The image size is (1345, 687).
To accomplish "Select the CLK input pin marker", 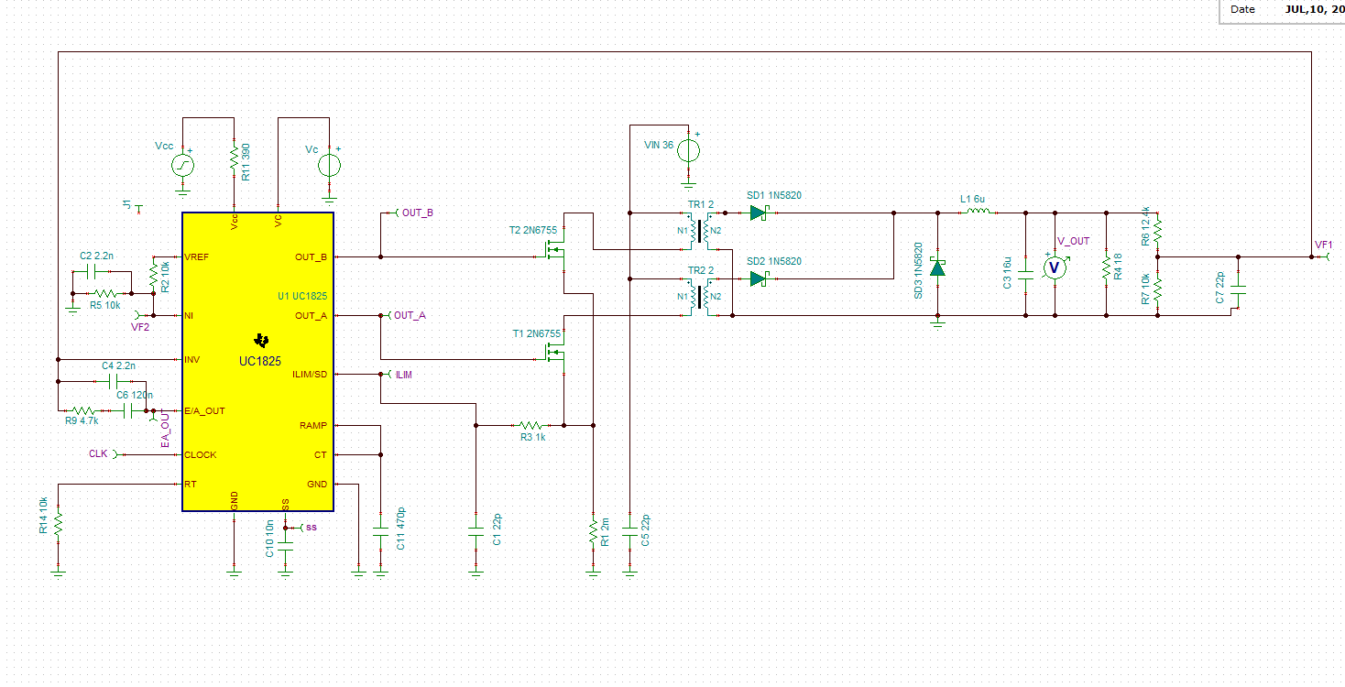I will (x=104, y=453).
